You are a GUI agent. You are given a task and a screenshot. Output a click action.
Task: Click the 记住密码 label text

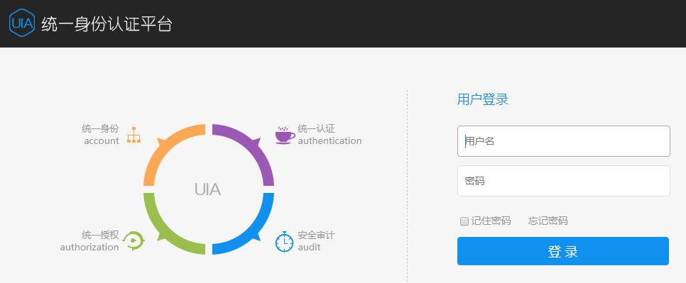(x=491, y=221)
